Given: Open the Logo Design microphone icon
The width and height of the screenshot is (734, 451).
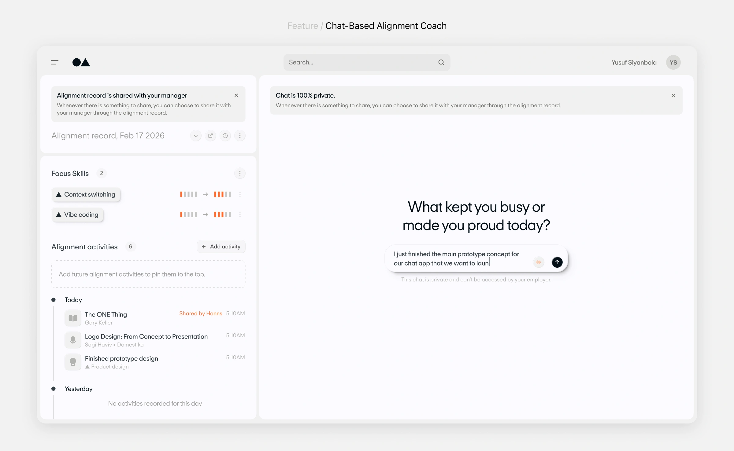Looking at the screenshot, I should coord(73,340).
